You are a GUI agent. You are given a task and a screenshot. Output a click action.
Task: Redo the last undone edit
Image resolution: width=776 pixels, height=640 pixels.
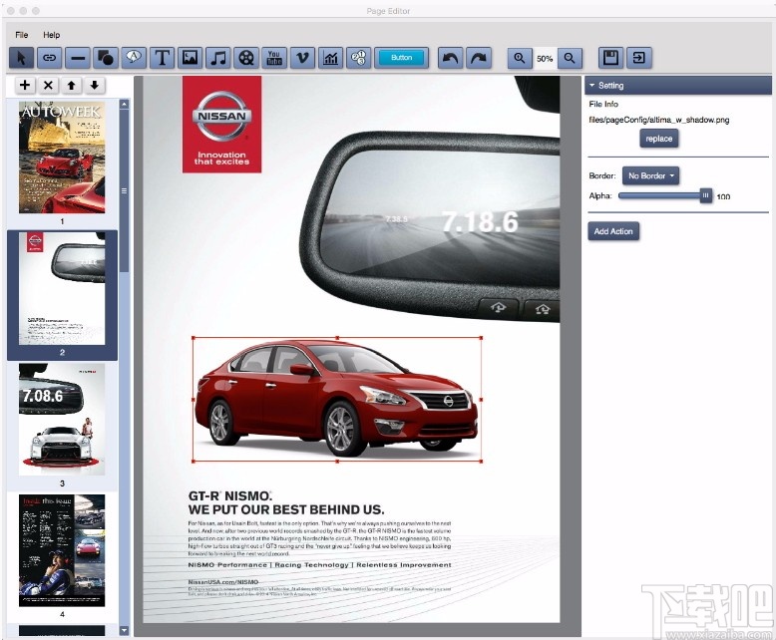pyautogui.click(x=479, y=58)
